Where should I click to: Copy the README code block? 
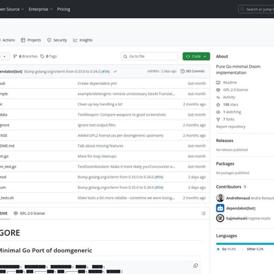196,266
